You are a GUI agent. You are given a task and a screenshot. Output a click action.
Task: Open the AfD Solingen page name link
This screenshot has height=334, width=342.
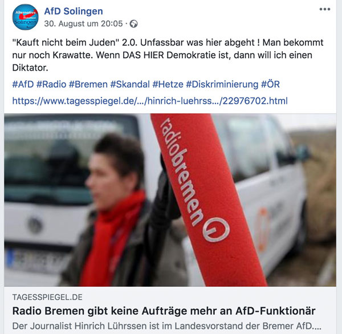coord(74,11)
